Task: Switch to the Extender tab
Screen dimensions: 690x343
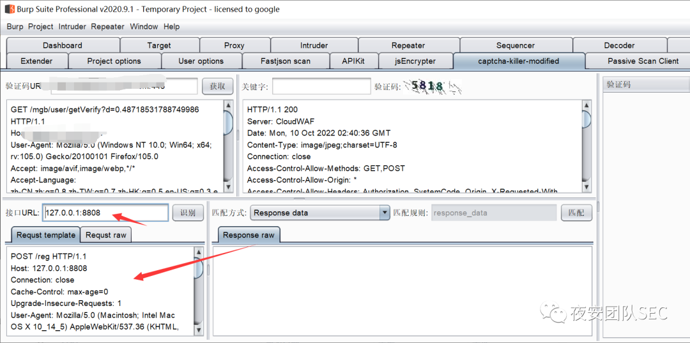Action: (x=36, y=61)
